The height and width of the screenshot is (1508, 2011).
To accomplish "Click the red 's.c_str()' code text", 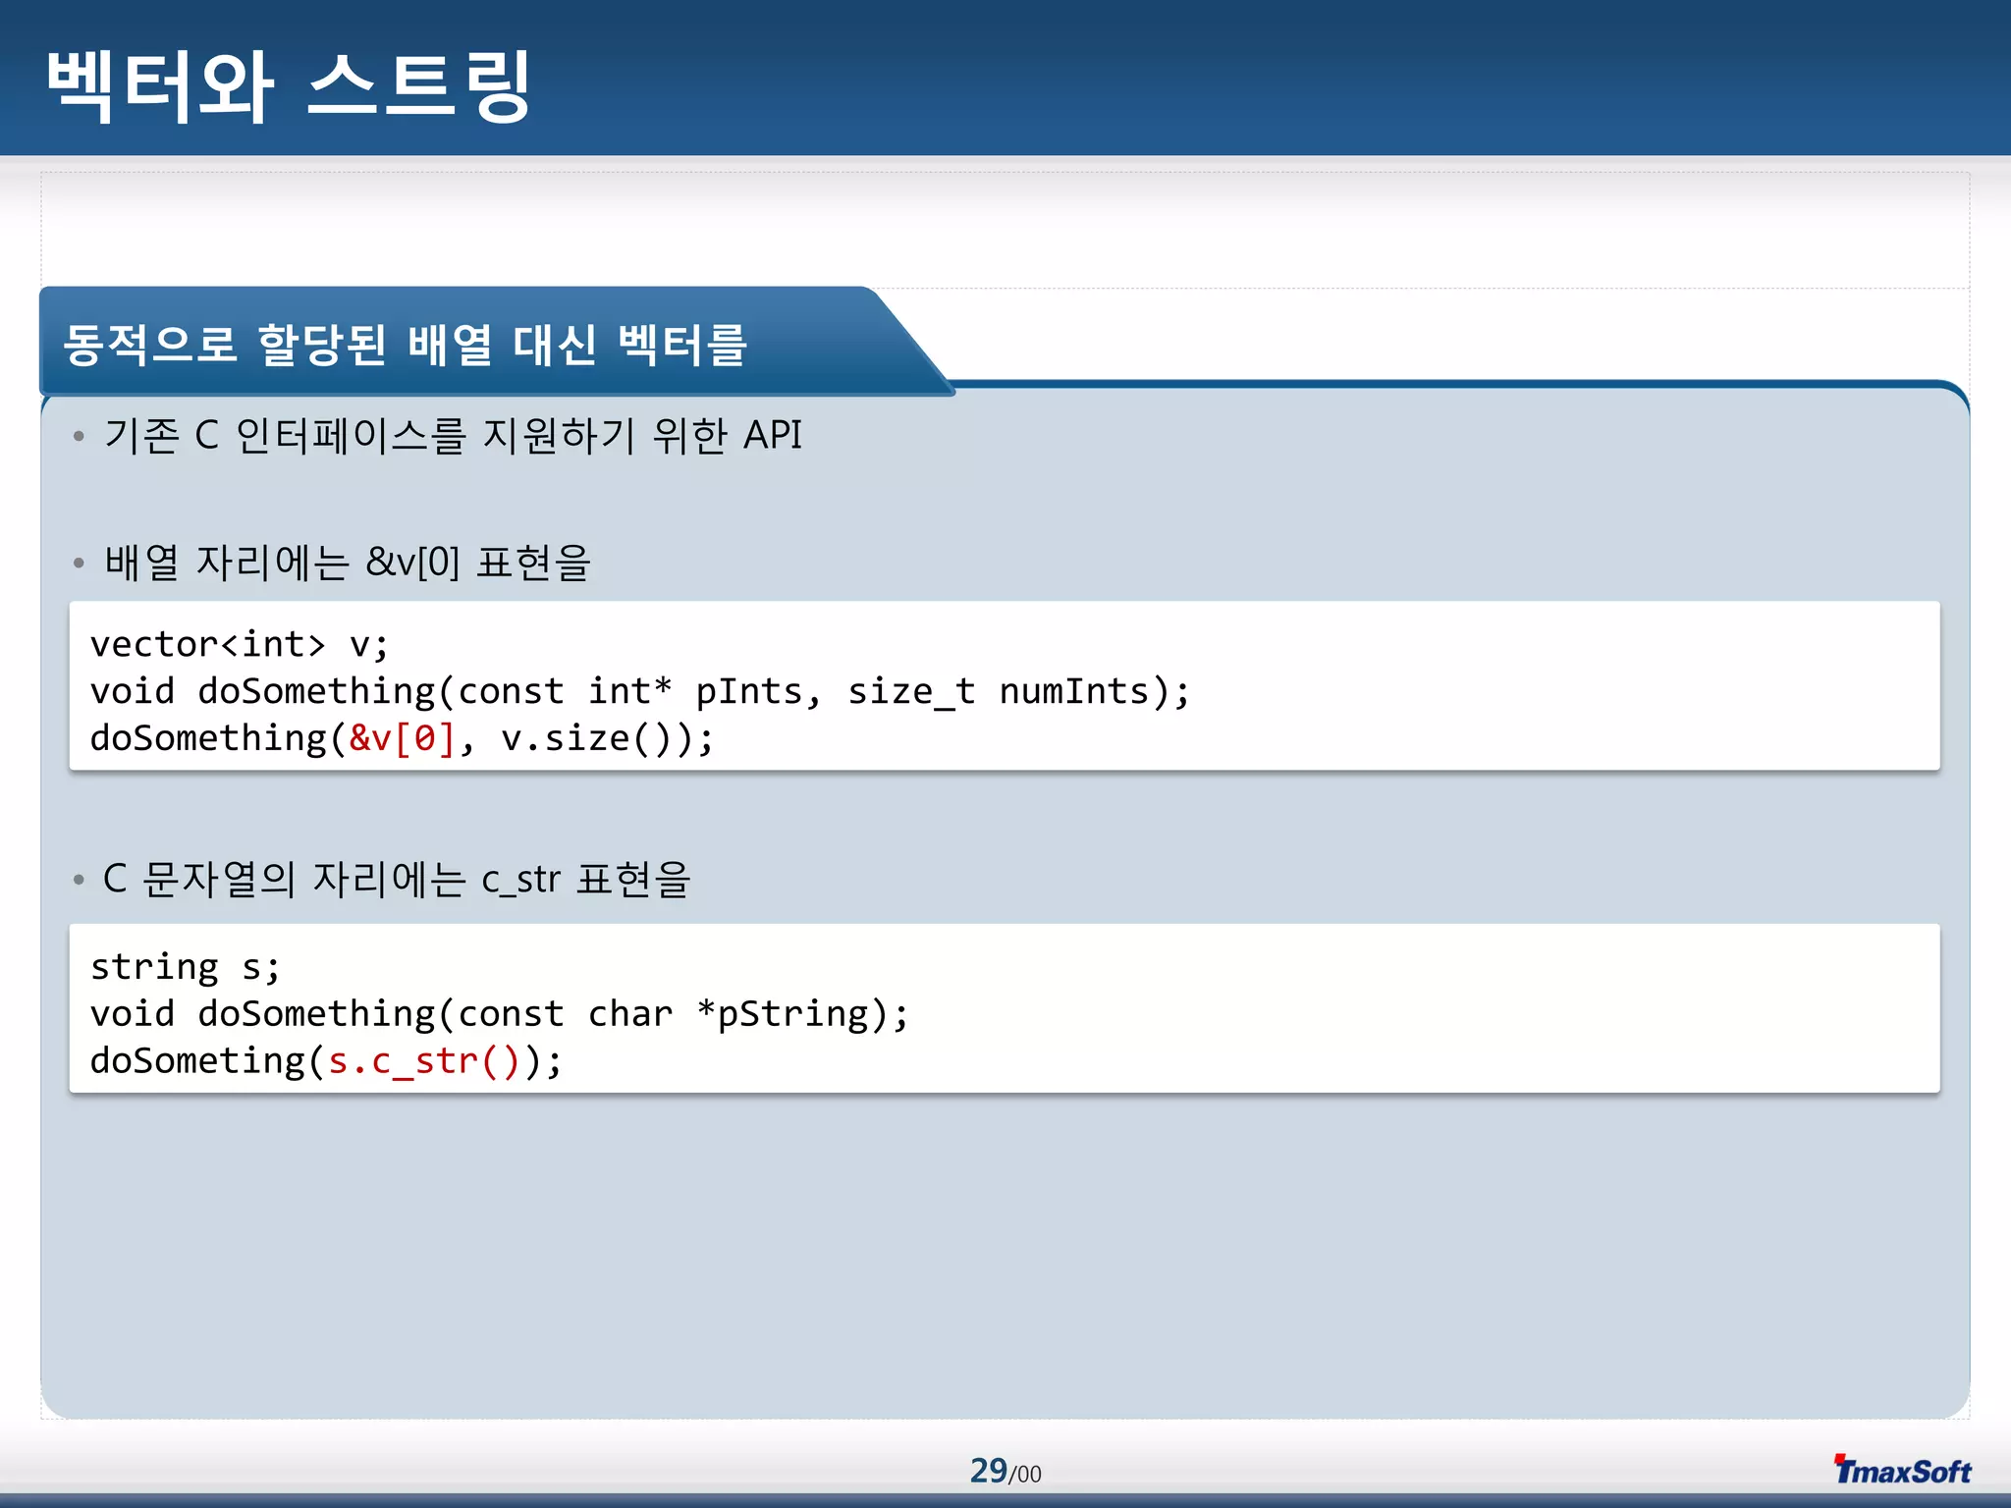I will [x=423, y=1061].
